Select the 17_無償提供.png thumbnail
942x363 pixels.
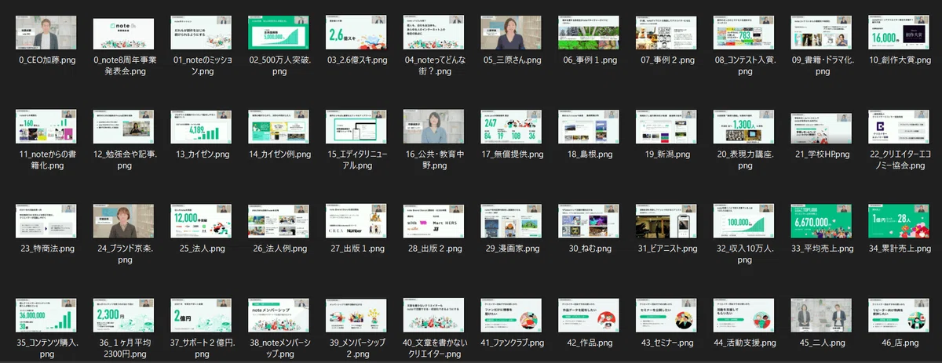pyautogui.click(x=512, y=128)
